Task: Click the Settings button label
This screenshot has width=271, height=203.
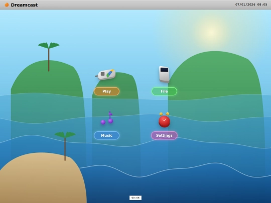Action: pyautogui.click(x=164, y=135)
